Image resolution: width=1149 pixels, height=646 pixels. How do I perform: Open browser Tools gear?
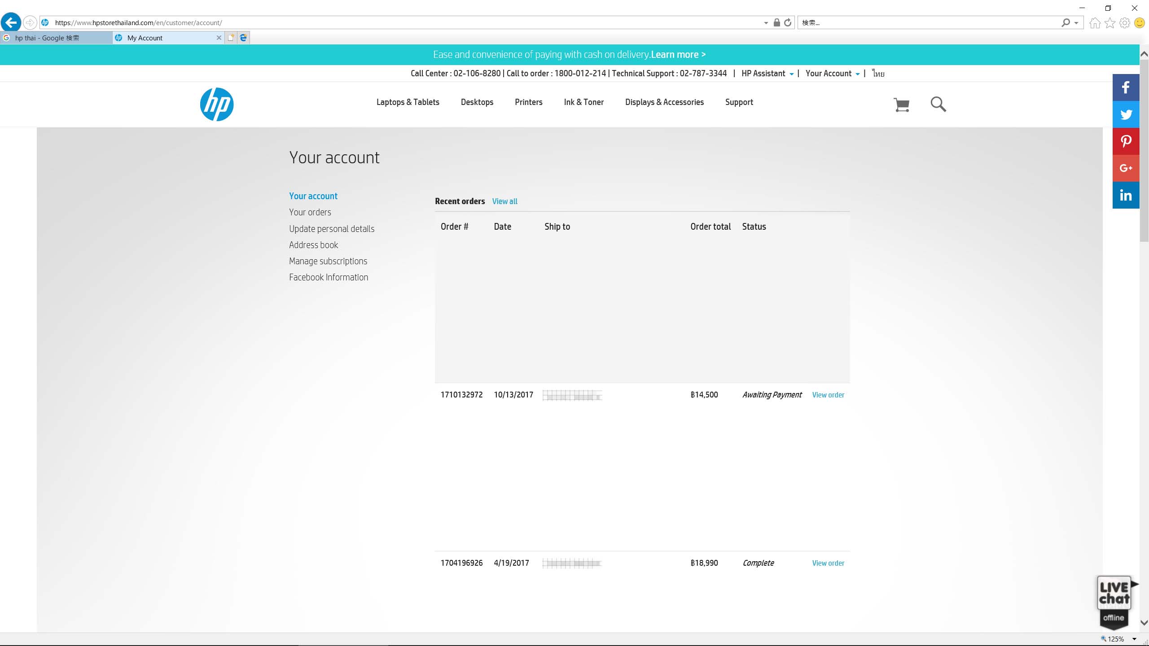click(1125, 23)
